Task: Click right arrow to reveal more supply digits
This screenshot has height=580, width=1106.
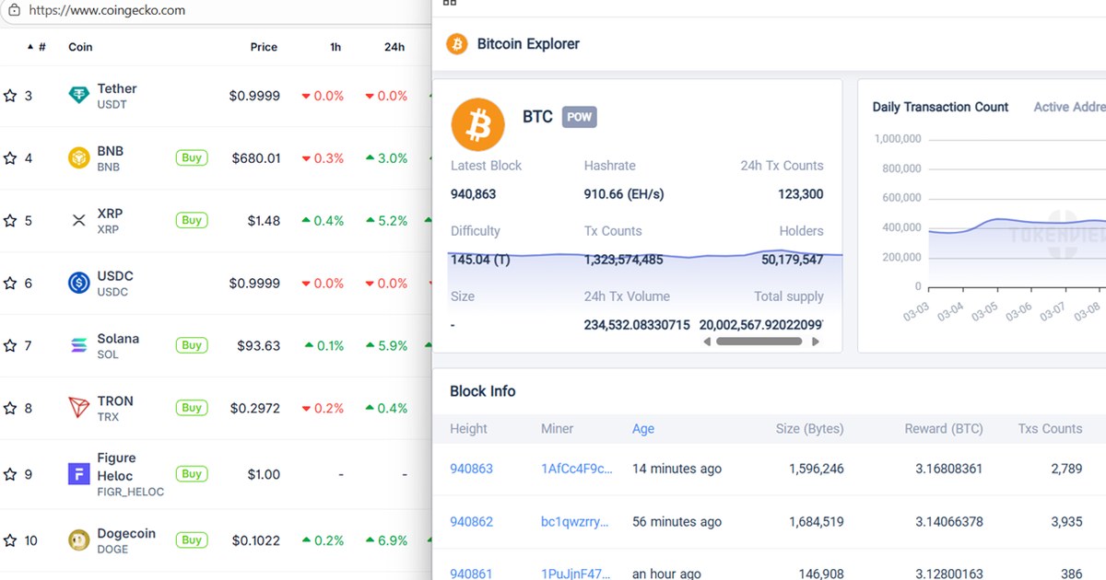Action: 815,341
